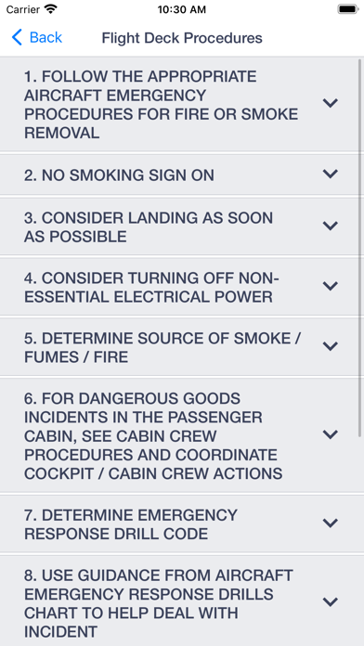Go back using the Back label
This screenshot has height=646, width=364.
tap(45, 37)
